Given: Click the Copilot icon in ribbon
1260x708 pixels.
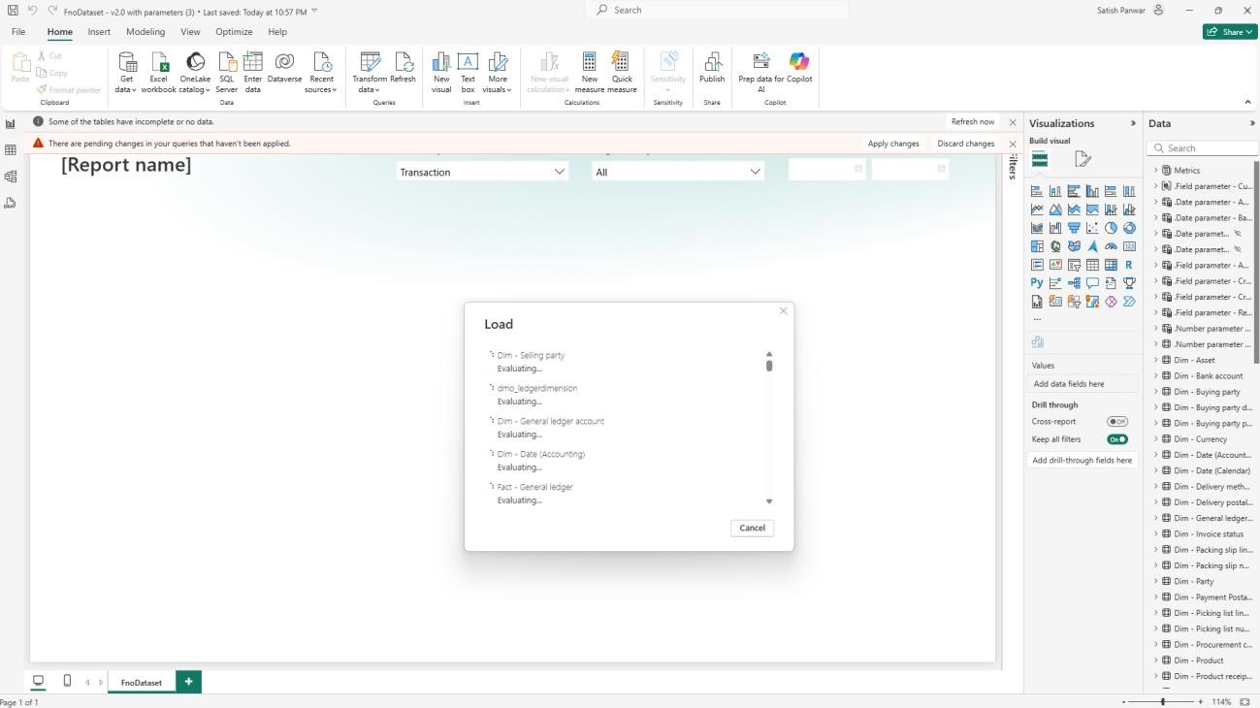Looking at the screenshot, I should (x=799, y=62).
